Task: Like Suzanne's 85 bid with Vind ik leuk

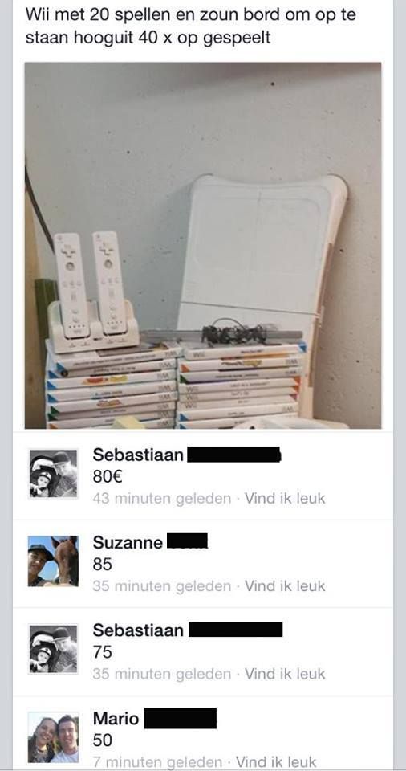Action: tap(285, 586)
